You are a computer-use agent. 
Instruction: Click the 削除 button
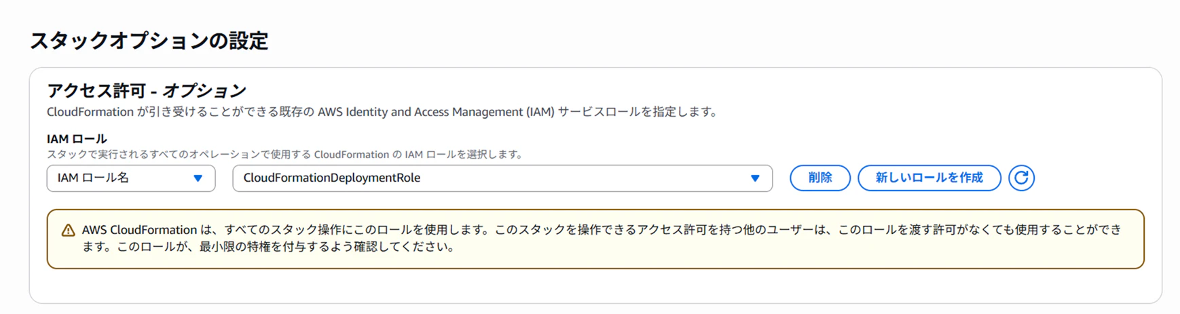click(x=820, y=178)
